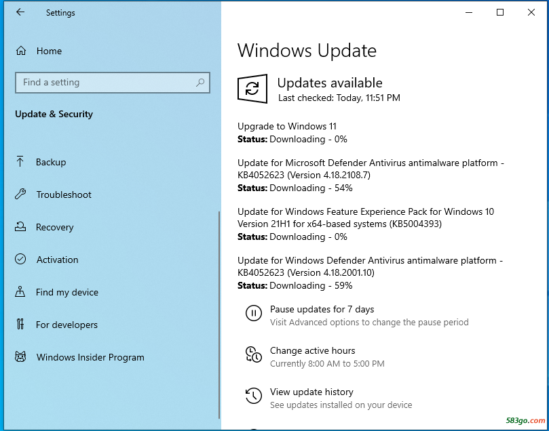549x431 pixels.
Task: Click the Updates available status heading
Action: click(330, 83)
